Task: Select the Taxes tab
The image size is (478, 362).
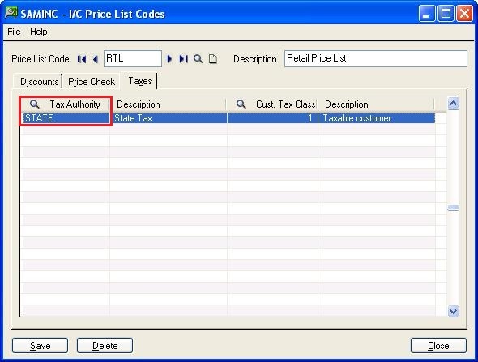Action: [140, 81]
